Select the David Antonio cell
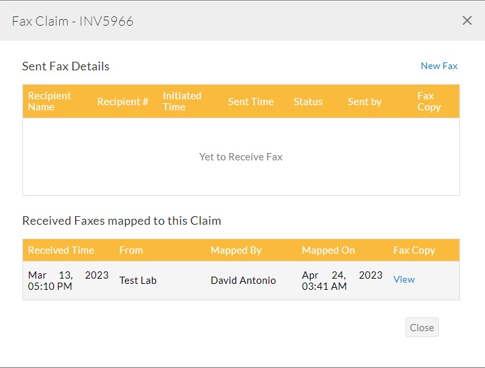This screenshot has height=368, width=485. 243,281
